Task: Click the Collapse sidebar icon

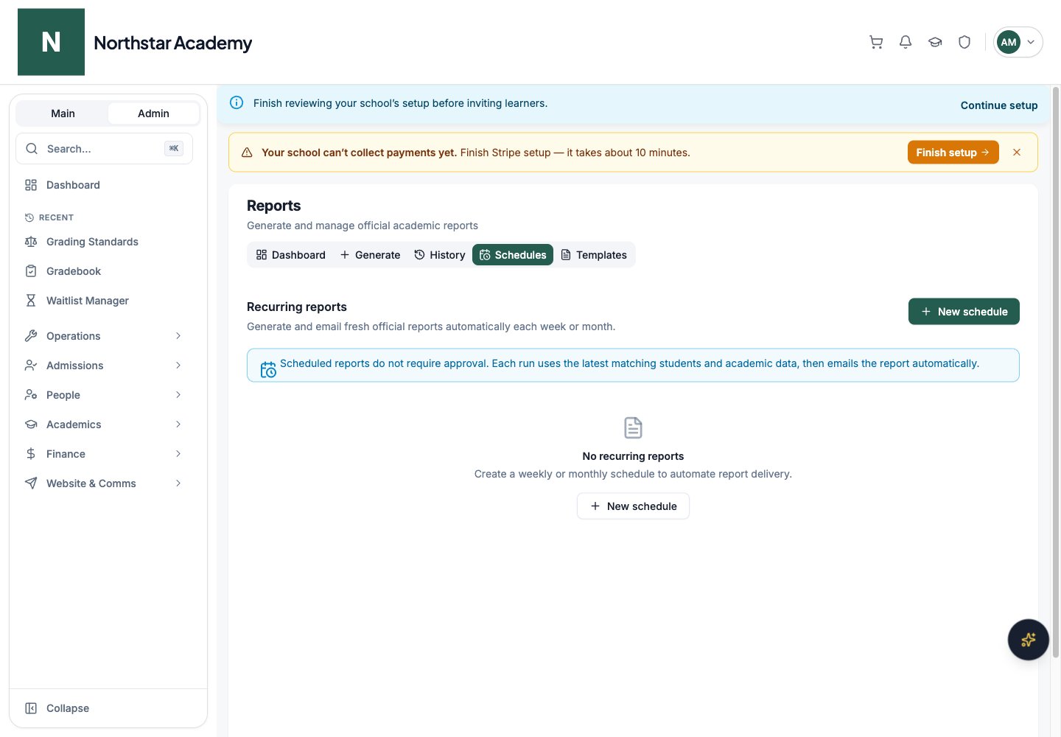Action: 31,708
